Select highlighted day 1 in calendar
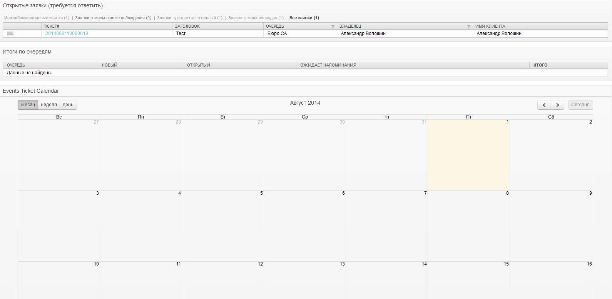 point(469,155)
